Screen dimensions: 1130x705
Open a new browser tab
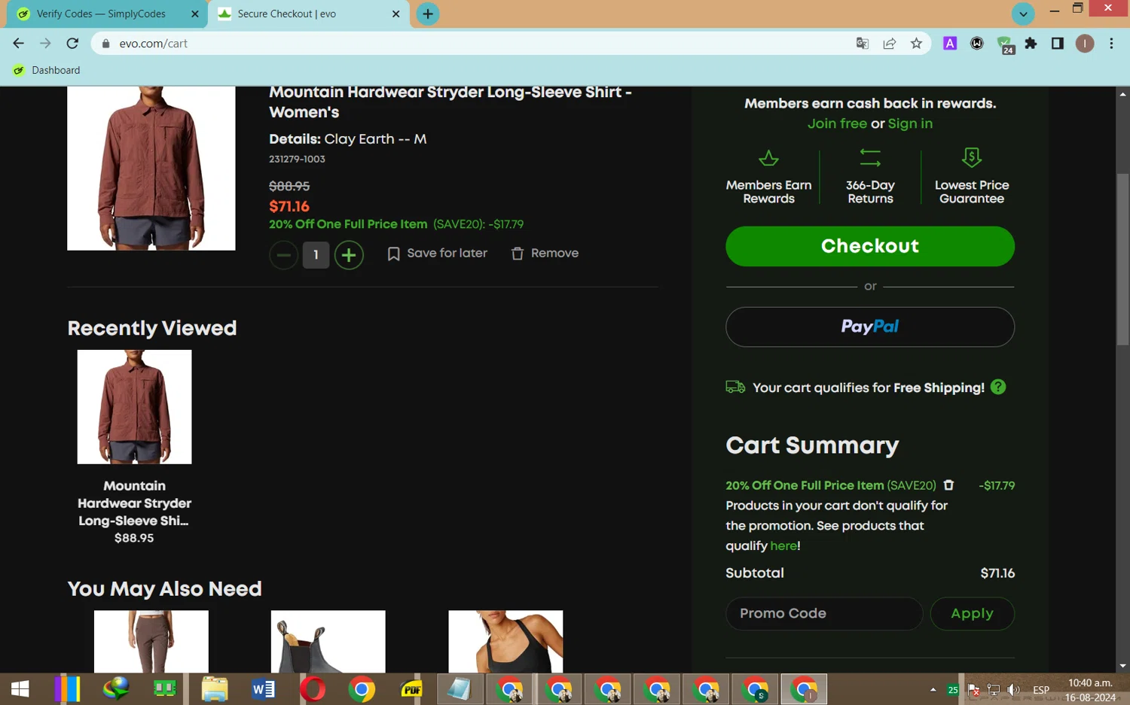click(427, 14)
